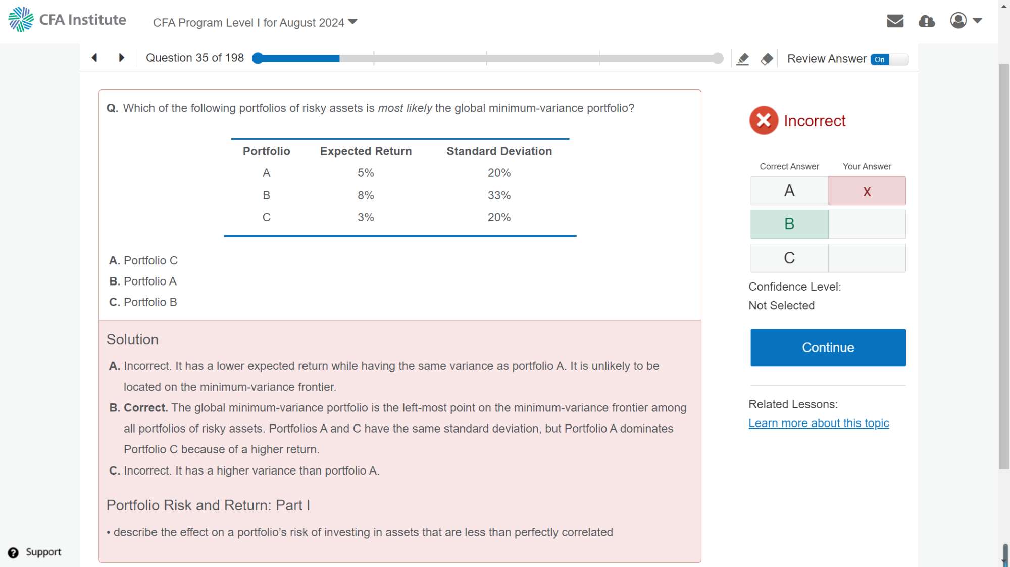Go to previous question arrow
1010x567 pixels.
click(94, 58)
